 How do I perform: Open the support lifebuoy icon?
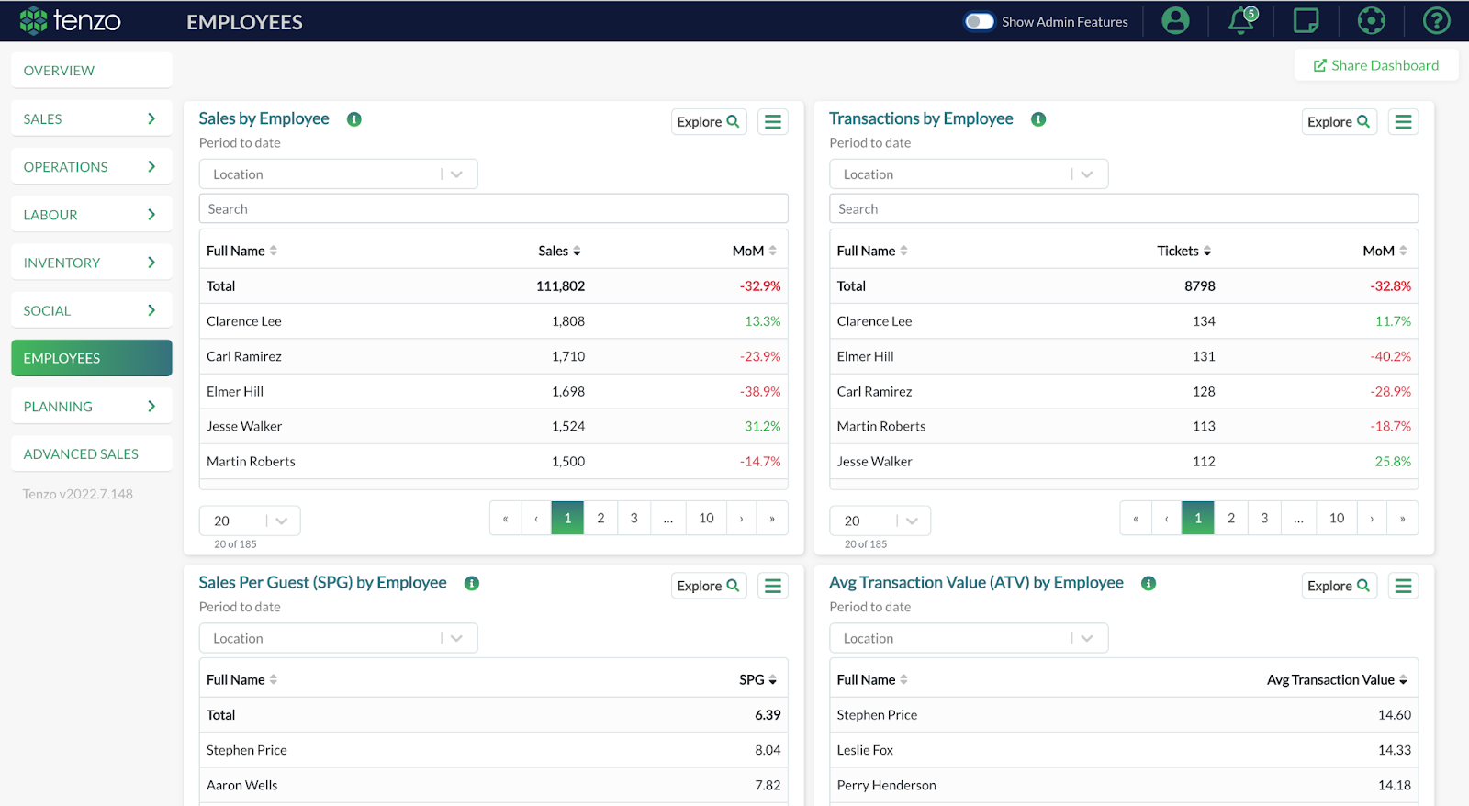(x=1371, y=21)
